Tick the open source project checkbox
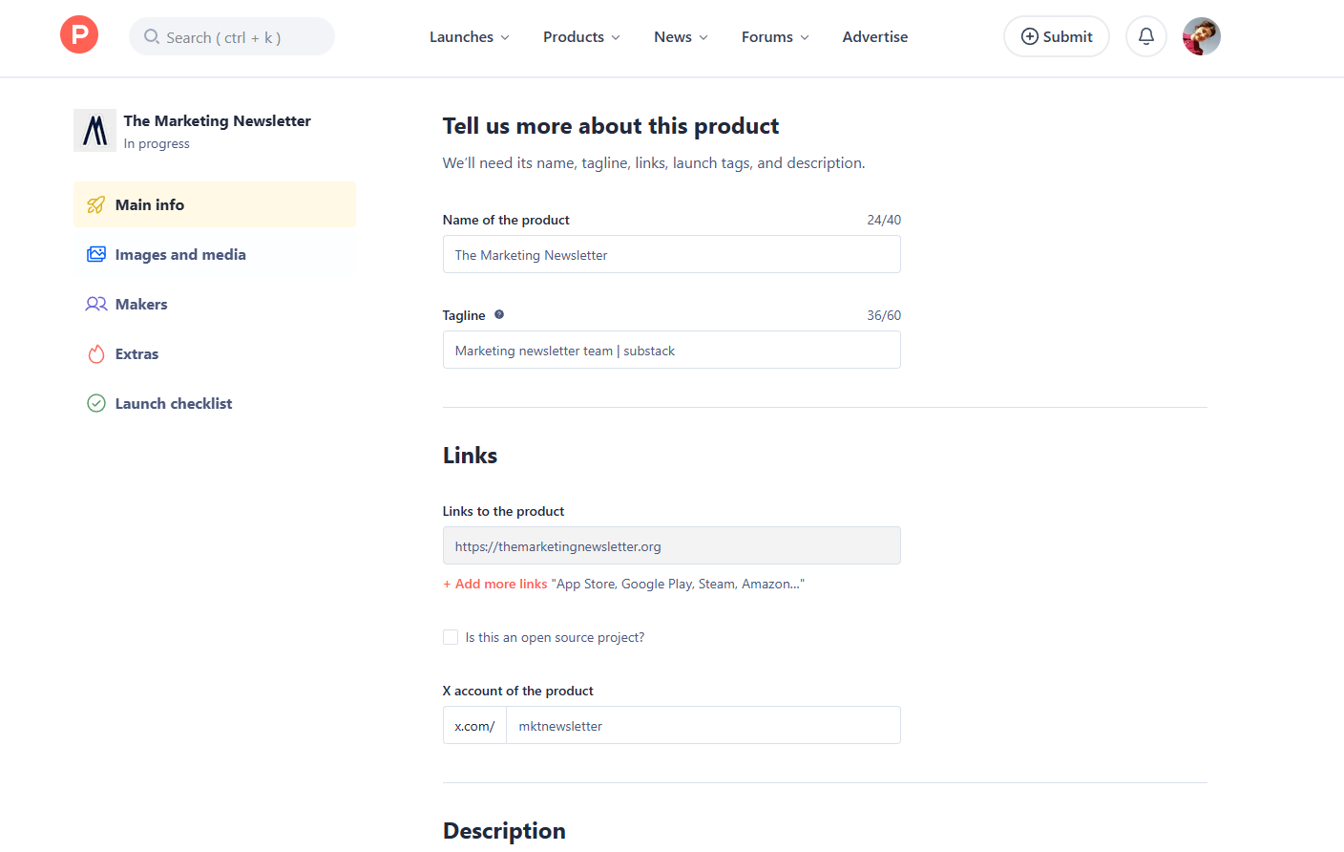This screenshot has height=852, width=1344. tap(451, 637)
